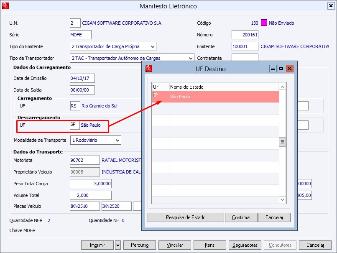337x253 pixels.
Task: Click the scroll up arrow in UF Destino list
Action: (282, 87)
